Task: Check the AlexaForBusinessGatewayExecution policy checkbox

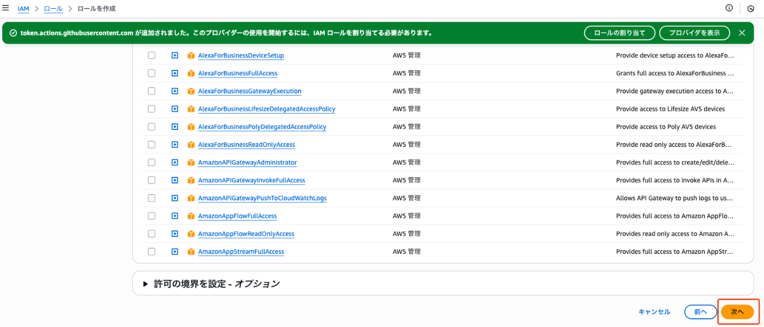Action: click(x=151, y=91)
